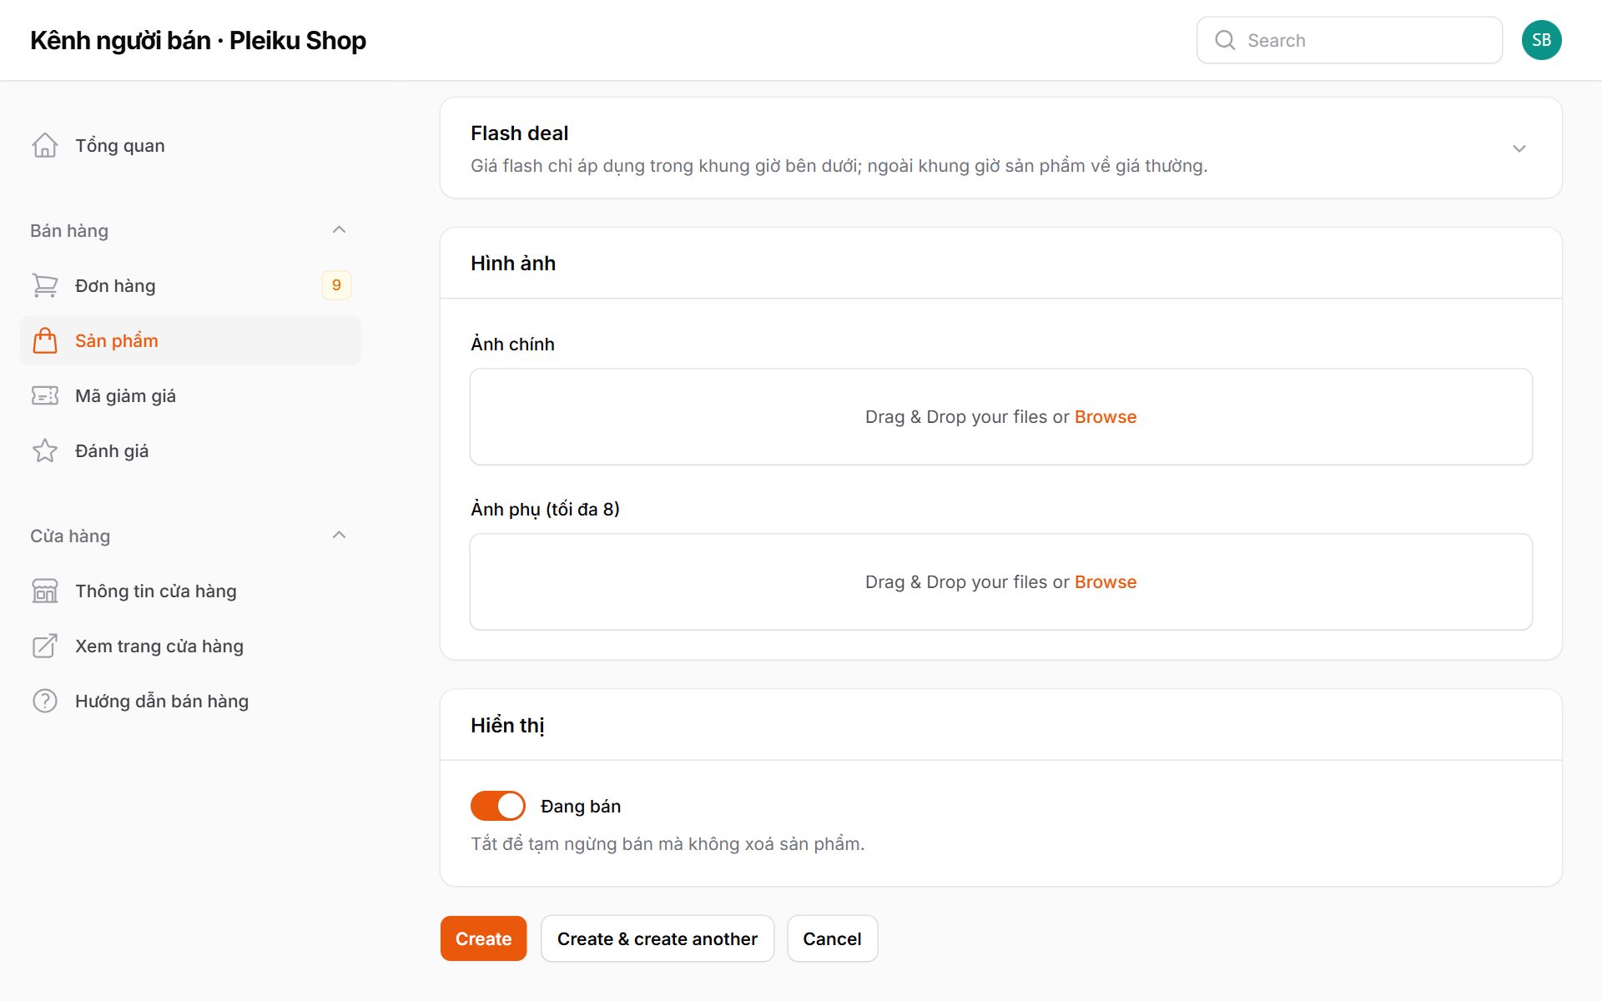Screen dimensions: 1602x1001
Task: Click Browse under Ảnh chính
Action: click(1106, 417)
